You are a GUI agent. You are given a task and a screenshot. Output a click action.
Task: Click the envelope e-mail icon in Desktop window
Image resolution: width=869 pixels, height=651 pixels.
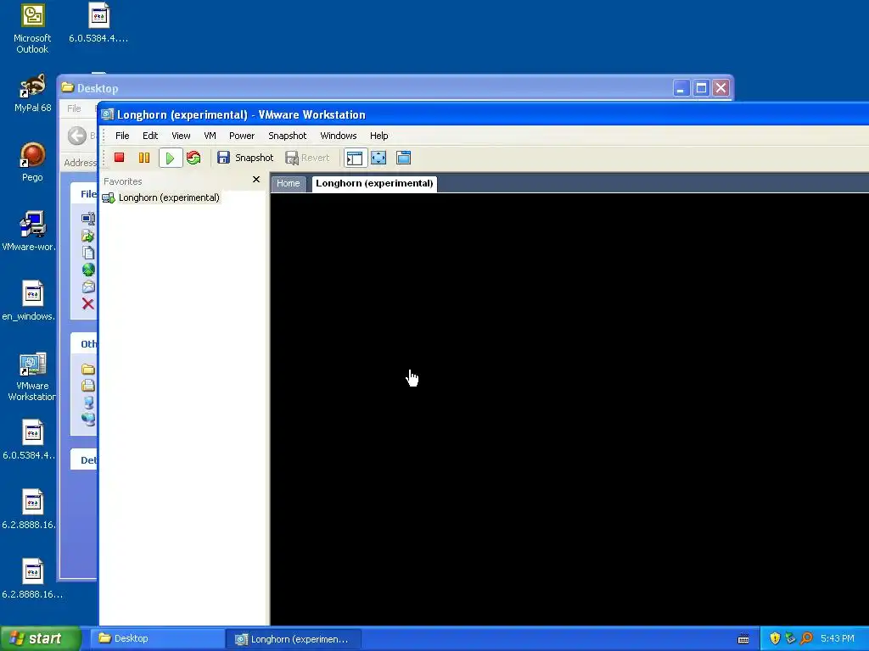[x=88, y=287]
